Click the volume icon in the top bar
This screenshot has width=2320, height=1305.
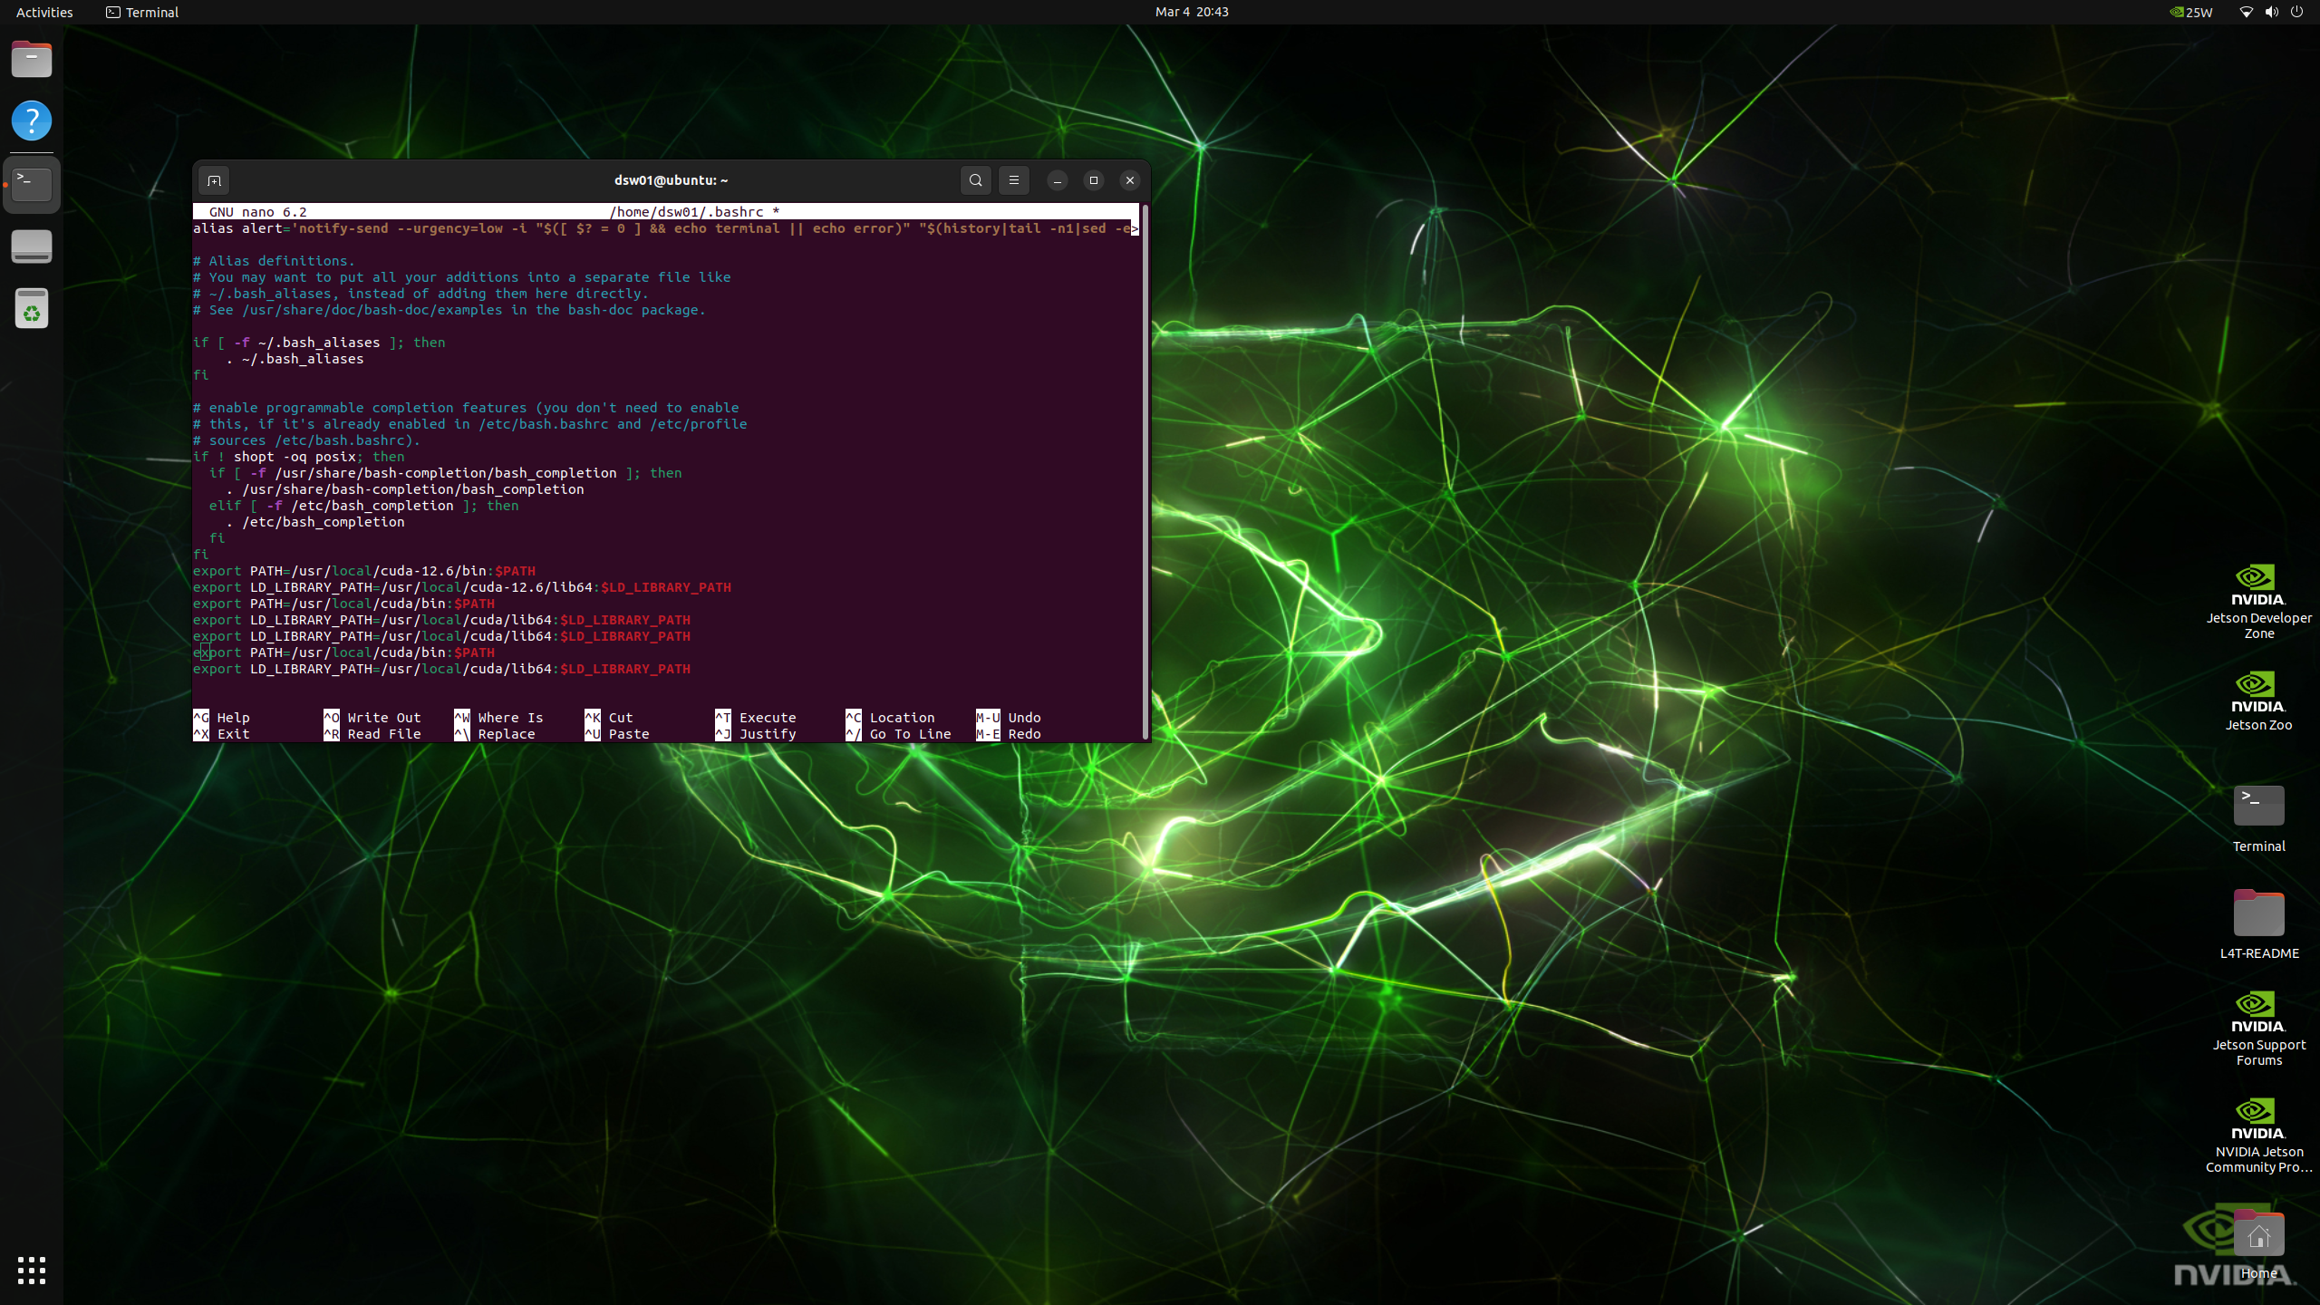(x=2271, y=12)
